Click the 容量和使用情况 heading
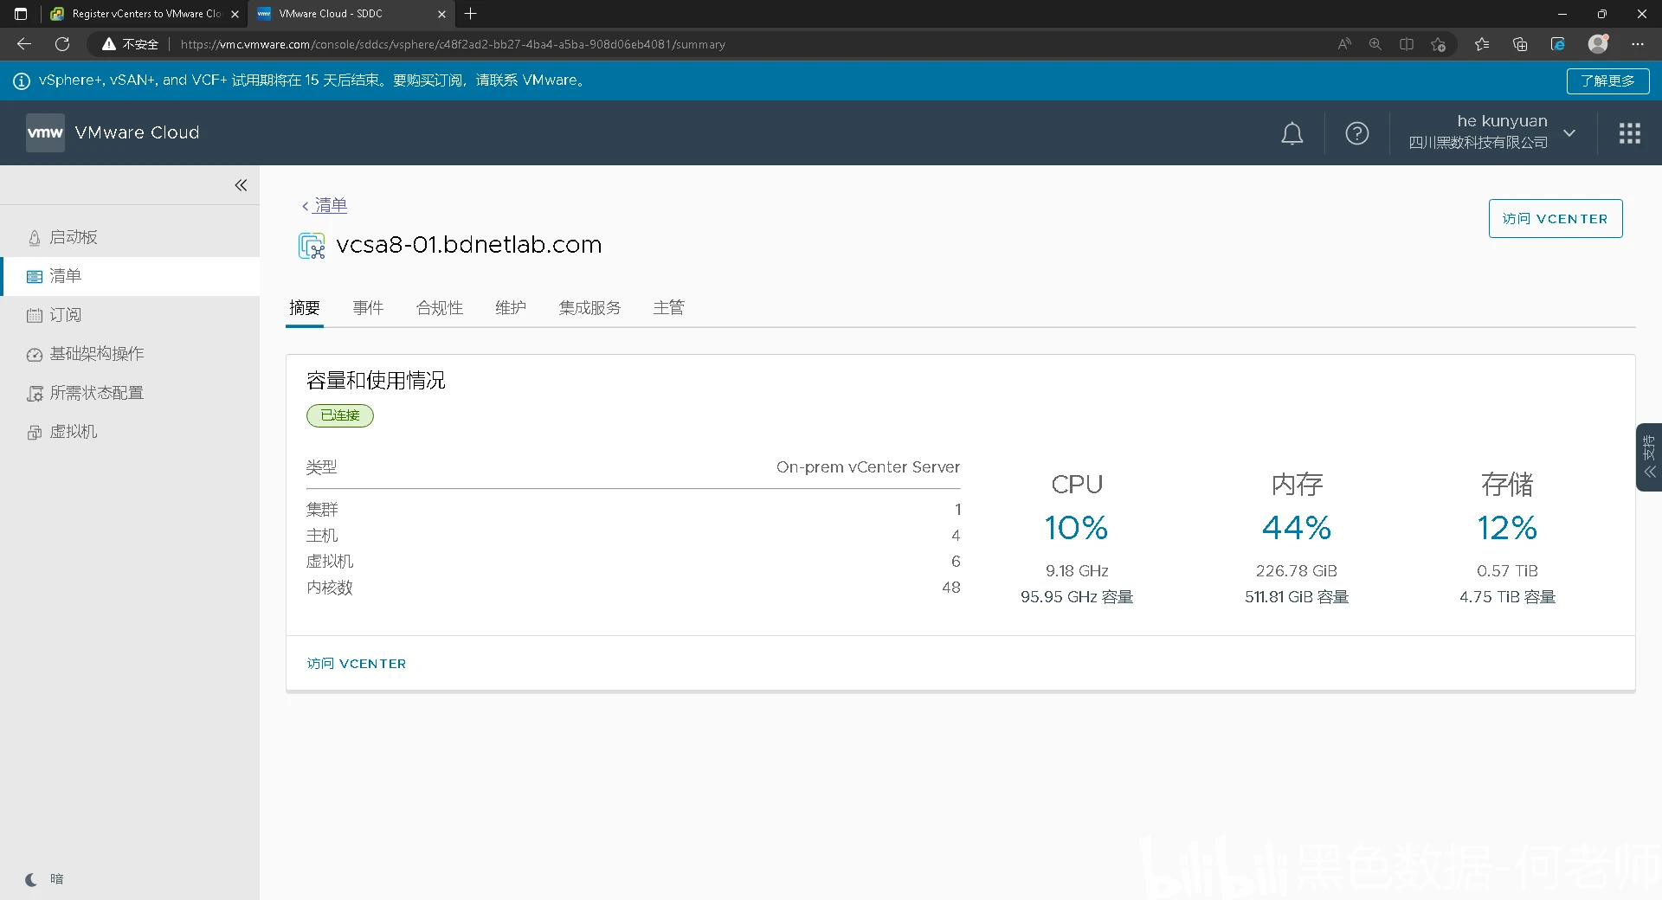Image resolution: width=1662 pixels, height=900 pixels. (x=376, y=381)
